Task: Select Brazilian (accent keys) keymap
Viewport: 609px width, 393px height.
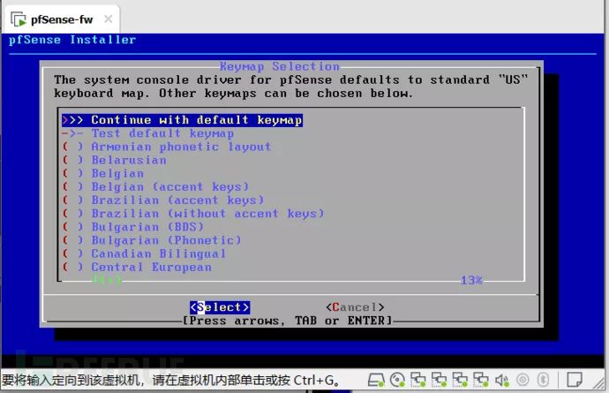Action: point(163,200)
